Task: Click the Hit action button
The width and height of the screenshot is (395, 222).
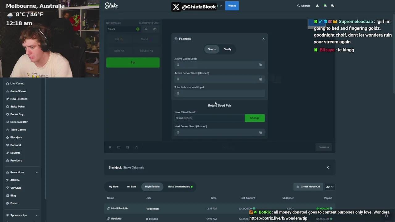Action: coord(119,39)
